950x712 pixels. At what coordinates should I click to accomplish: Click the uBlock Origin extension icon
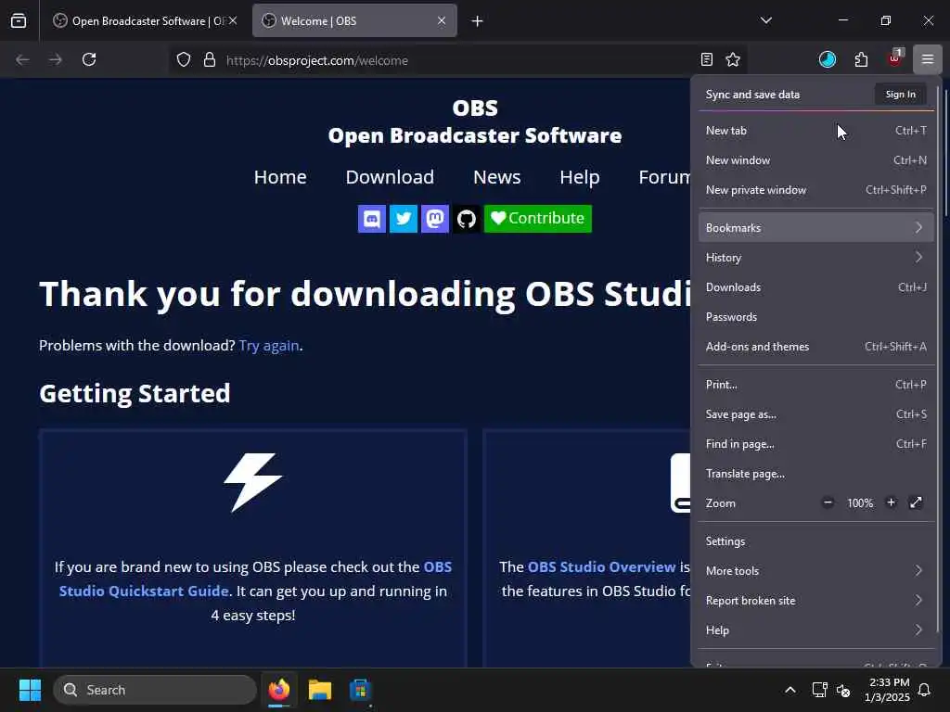coord(895,58)
